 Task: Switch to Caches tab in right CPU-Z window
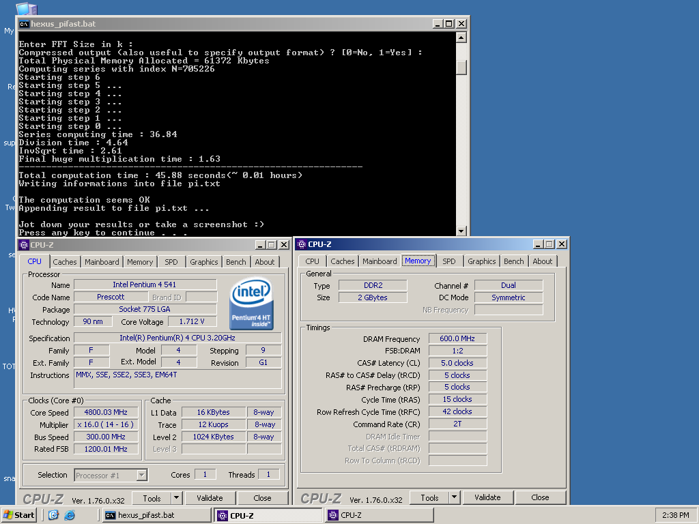click(x=343, y=261)
